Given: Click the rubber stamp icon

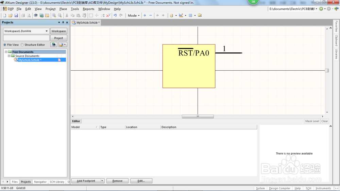Looking at the screenshot, I should (84, 15).
